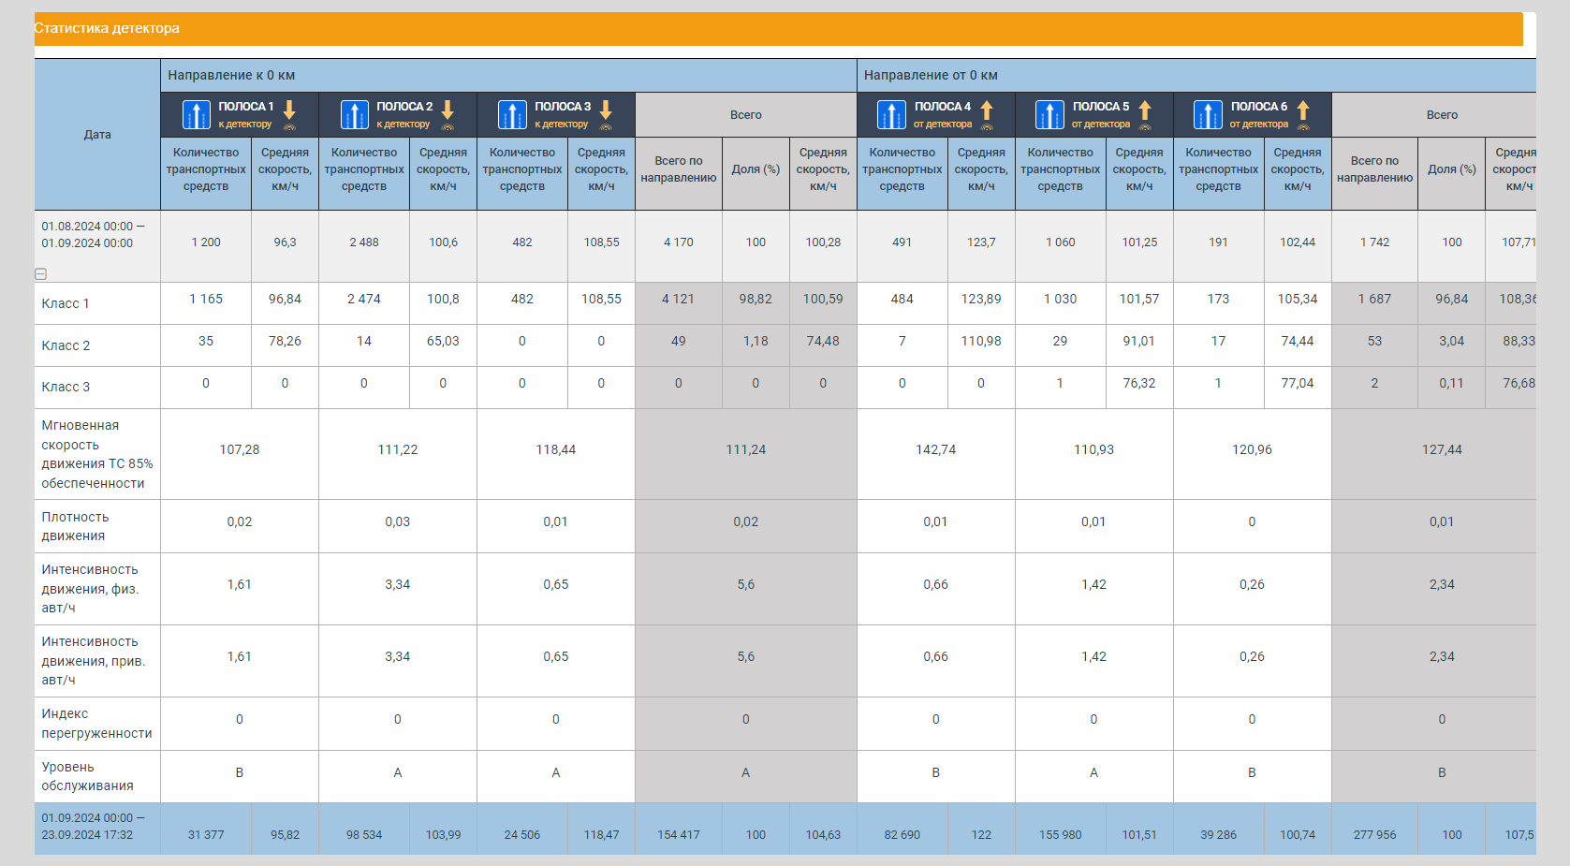Click the 'Дата' column header
The image size is (1570, 866).
coord(97,135)
